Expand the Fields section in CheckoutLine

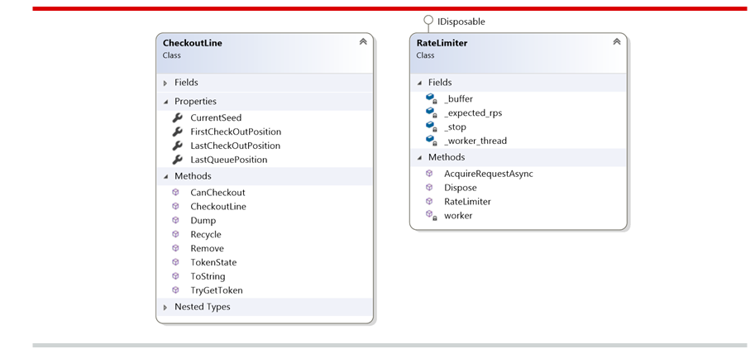tap(165, 83)
